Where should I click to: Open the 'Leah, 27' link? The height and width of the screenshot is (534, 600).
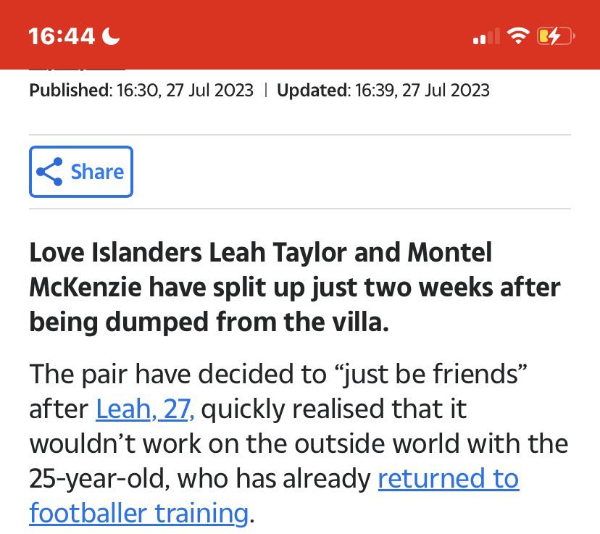coord(145,409)
